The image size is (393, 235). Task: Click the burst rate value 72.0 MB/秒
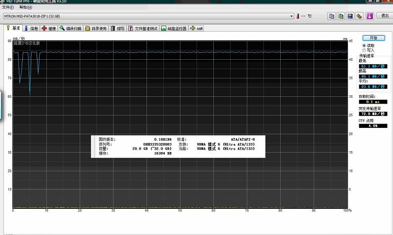coord(373,114)
